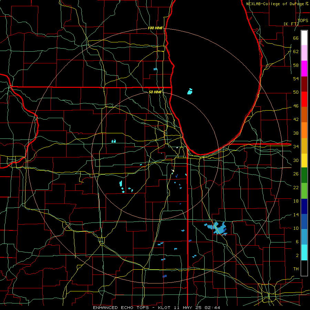
Task: Click the 30 legend value
Action: pos(296,160)
